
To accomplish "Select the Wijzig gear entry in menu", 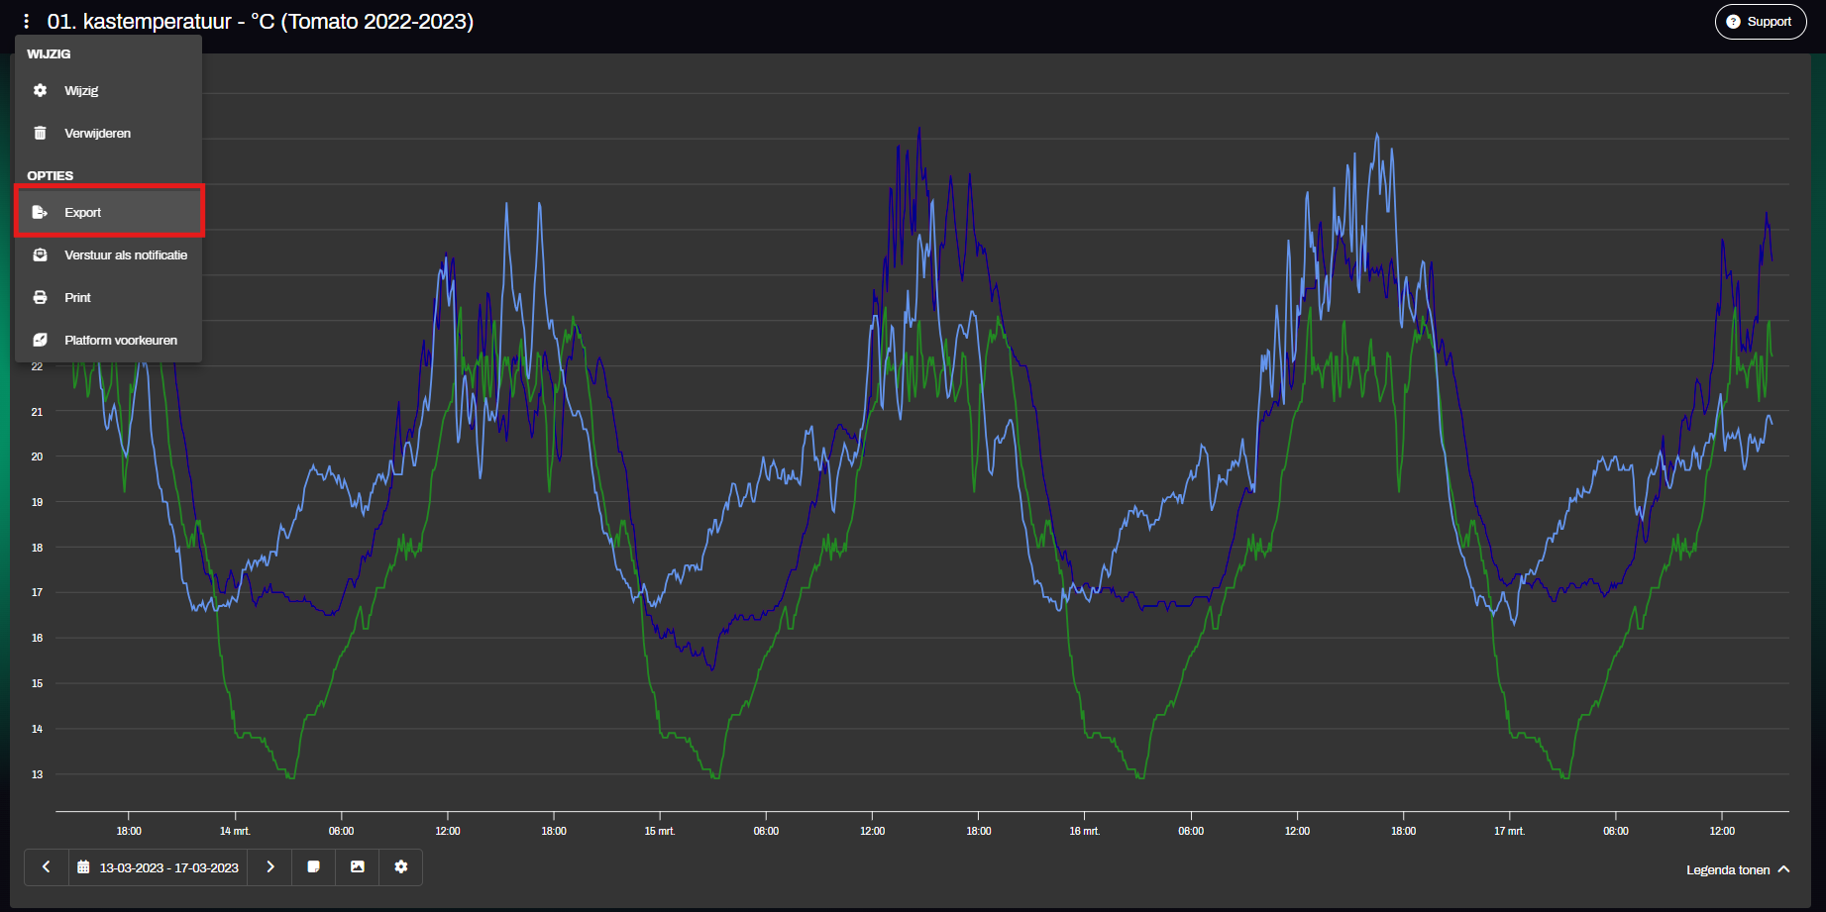I will click(82, 91).
